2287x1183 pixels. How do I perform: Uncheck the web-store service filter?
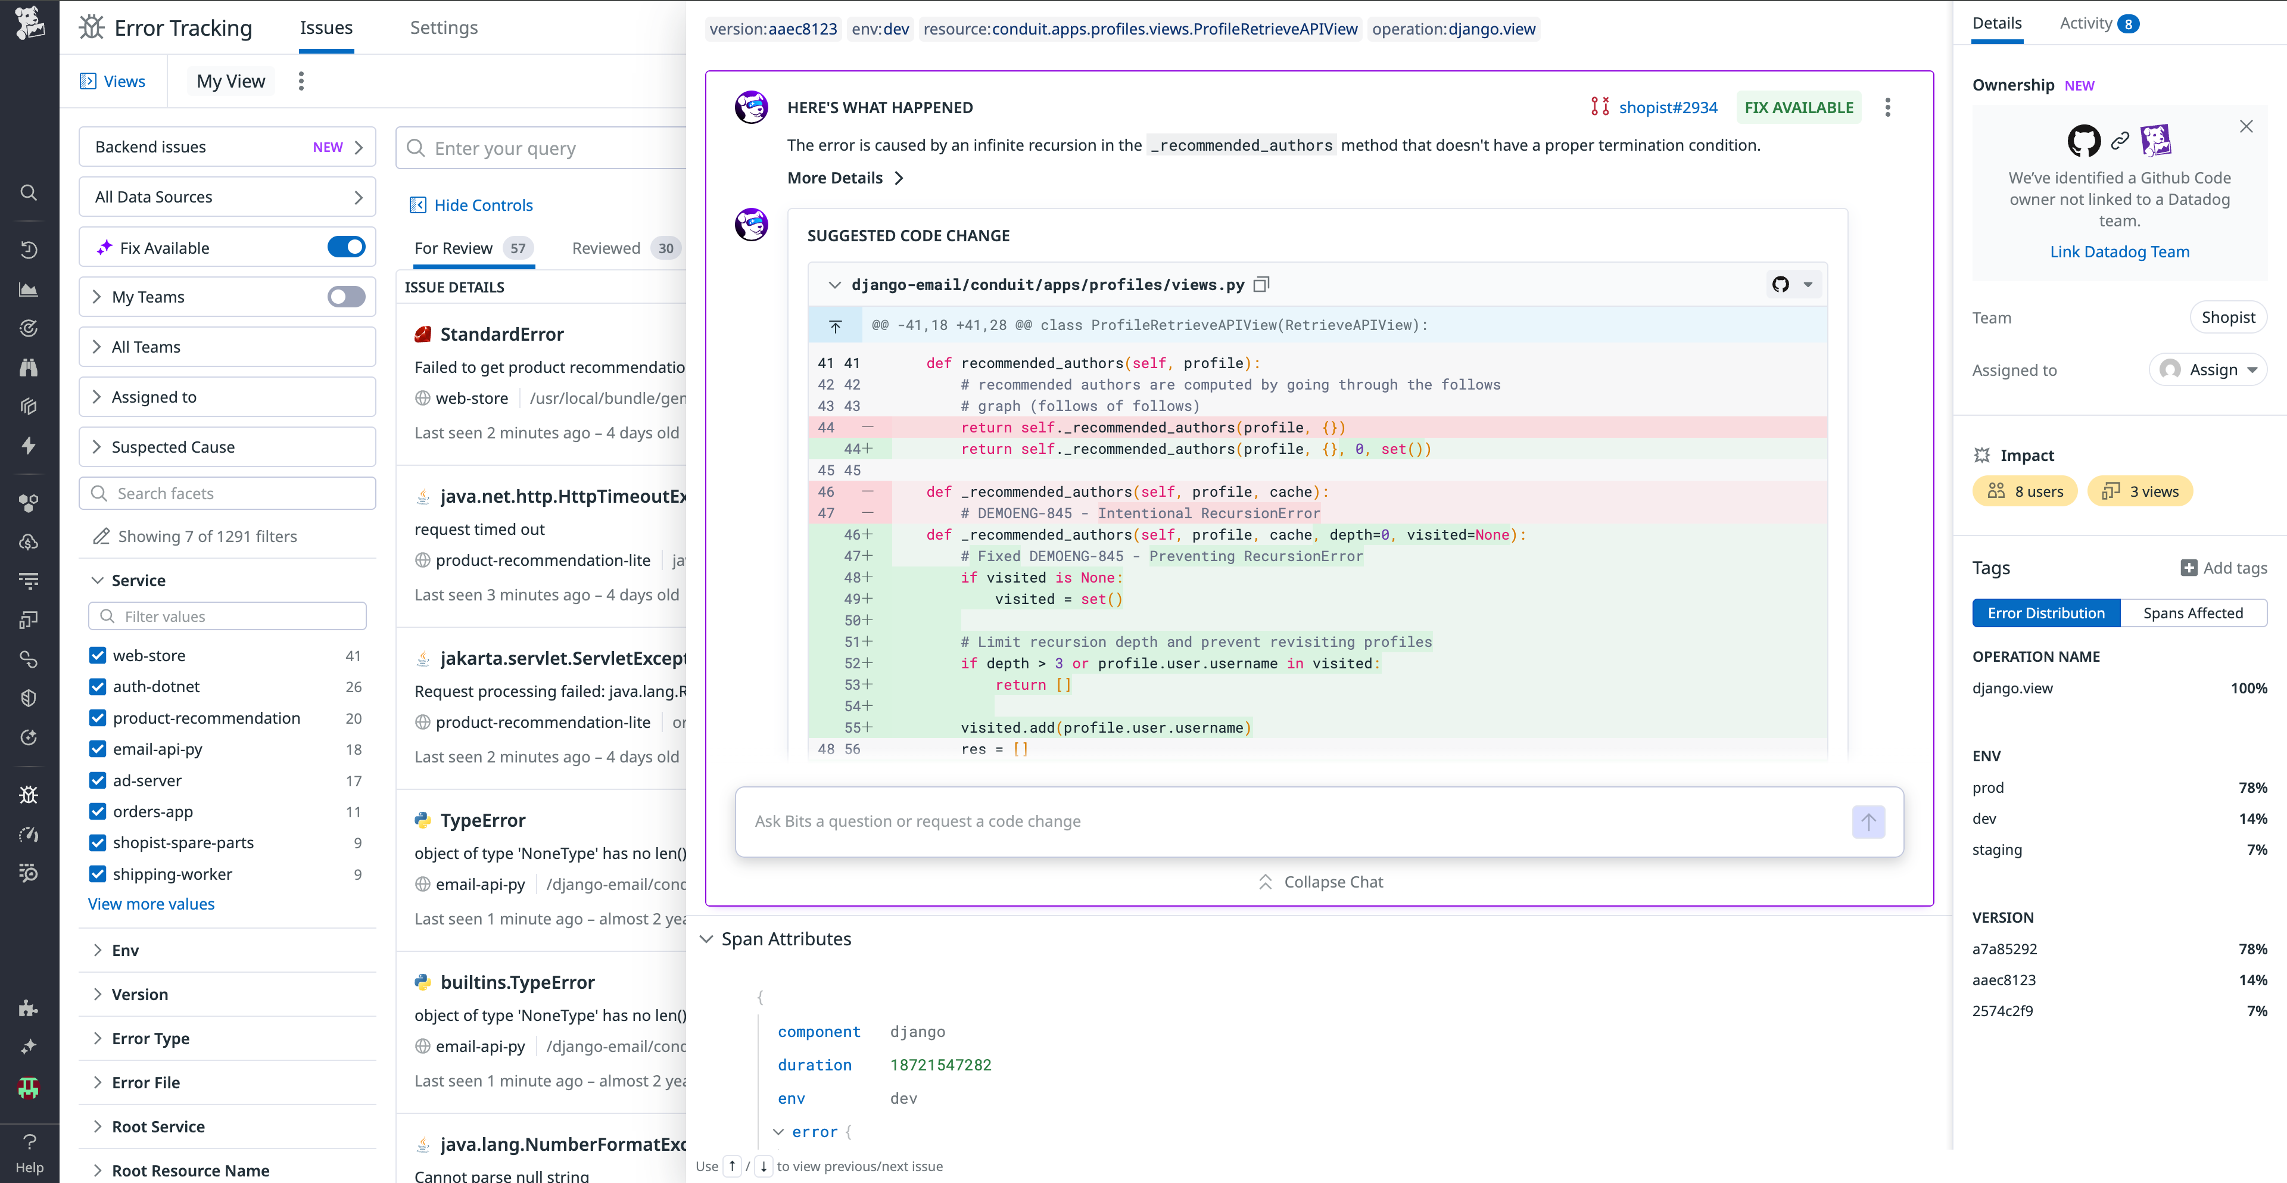(98, 655)
